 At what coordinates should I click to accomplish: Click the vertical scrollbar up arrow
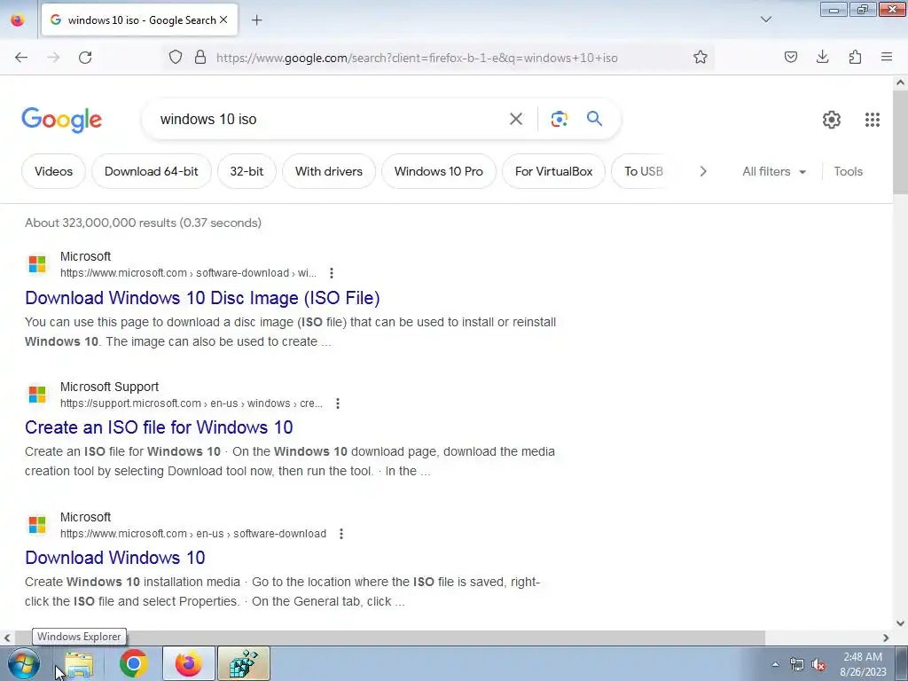coord(901,82)
